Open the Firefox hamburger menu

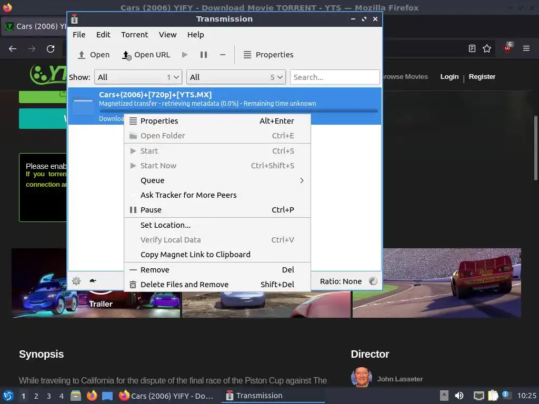526,48
